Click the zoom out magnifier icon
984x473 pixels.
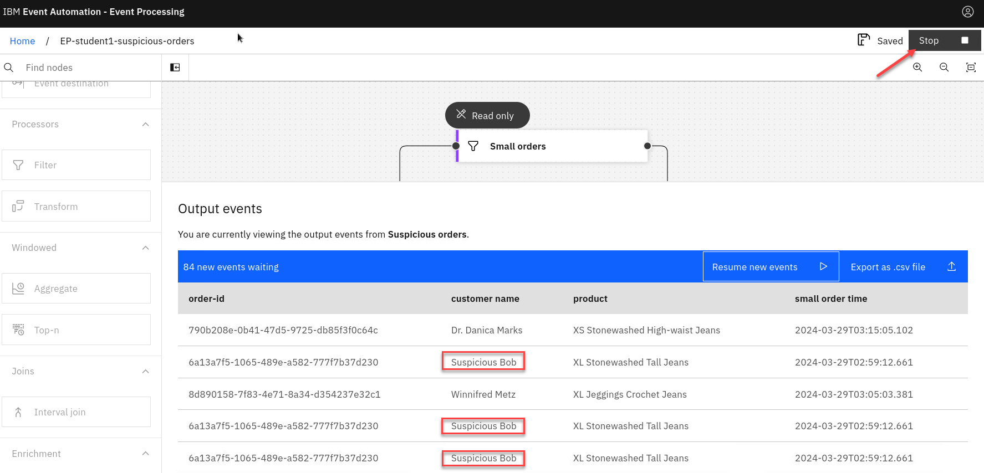click(944, 67)
